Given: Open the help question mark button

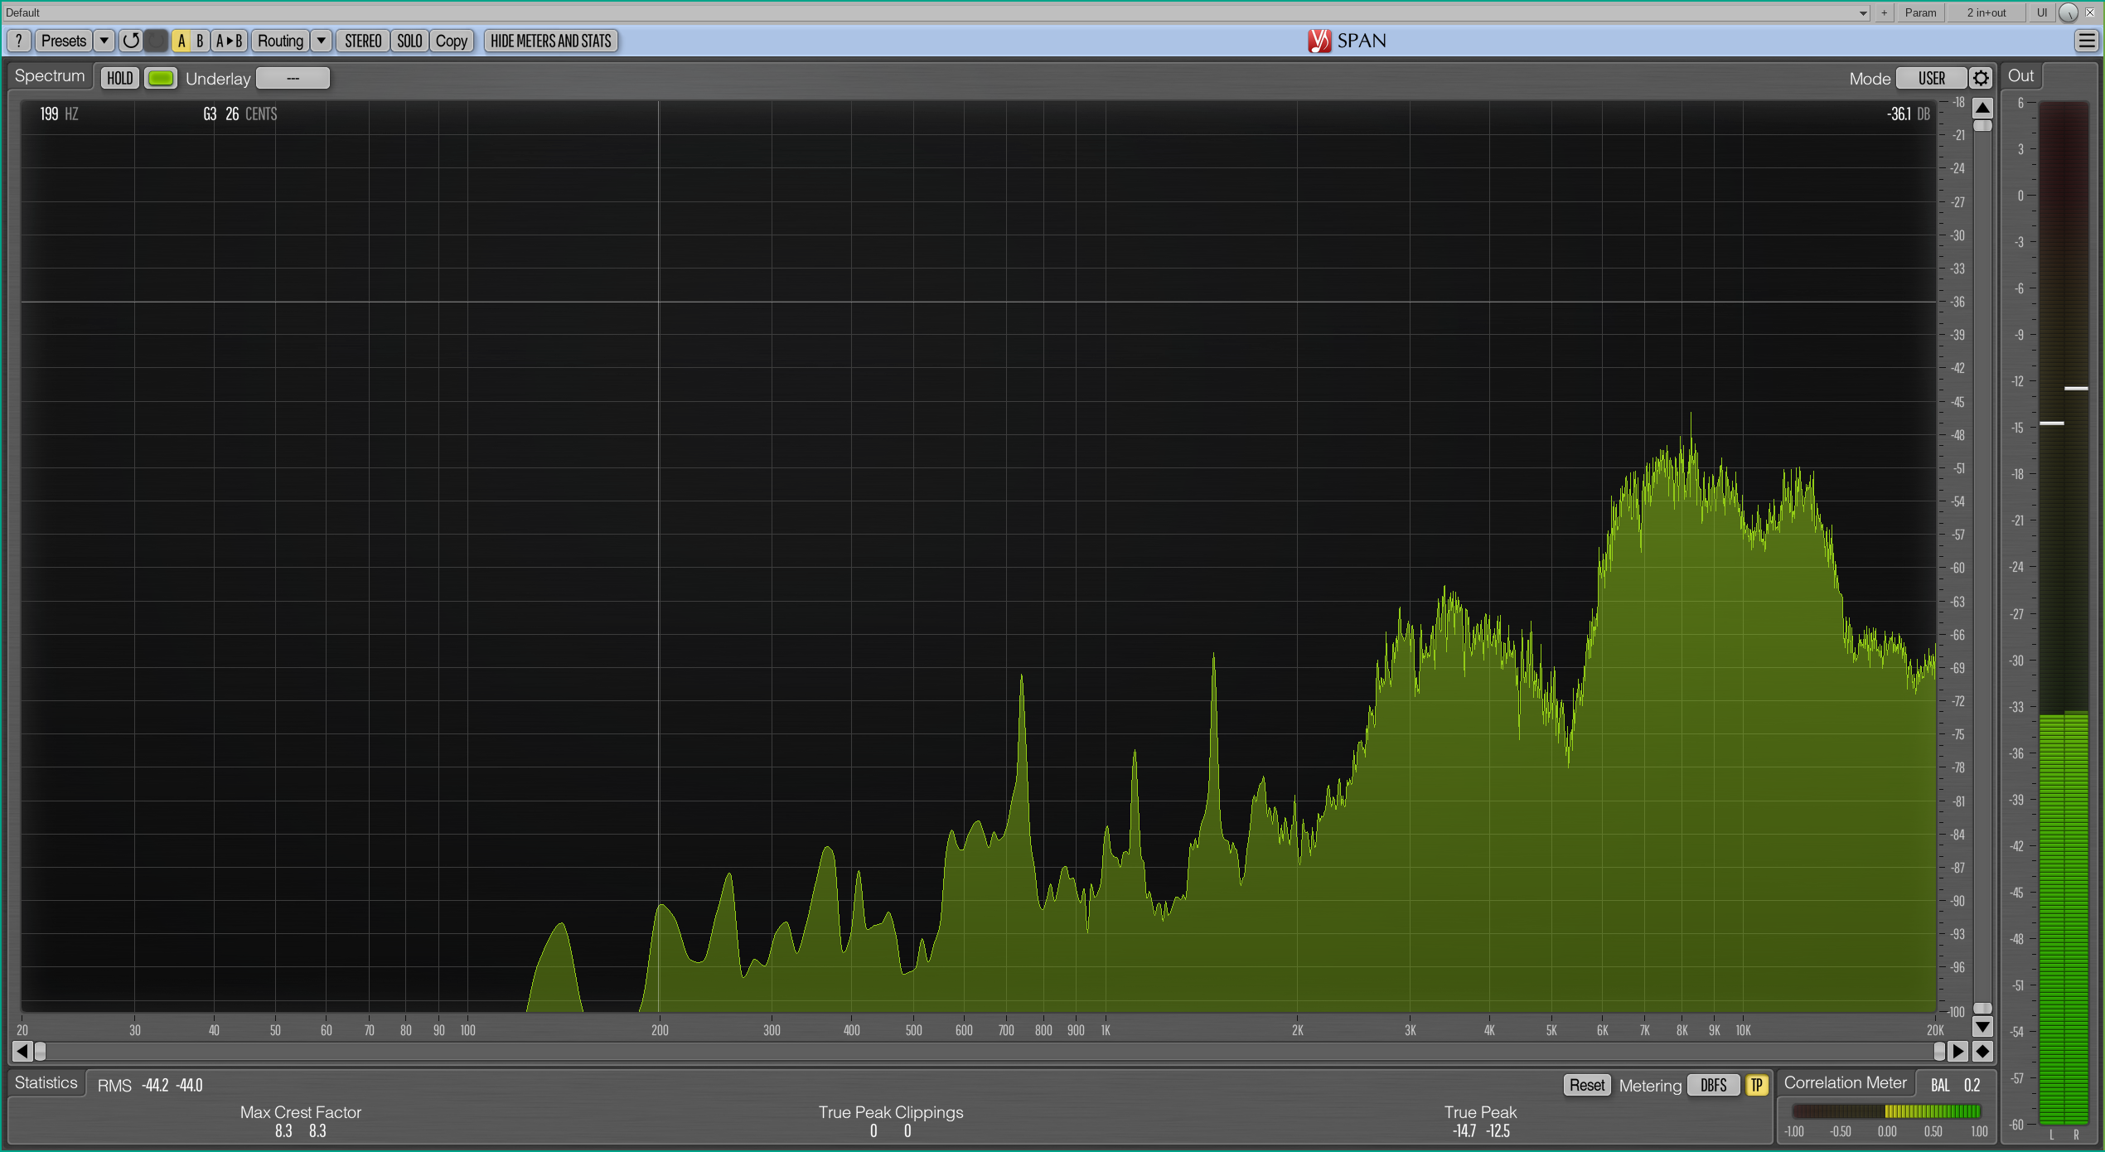Looking at the screenshot, I should click(x=19, y=41).
